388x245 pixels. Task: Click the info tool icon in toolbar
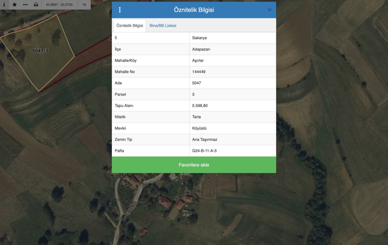[x=4, y=5]
